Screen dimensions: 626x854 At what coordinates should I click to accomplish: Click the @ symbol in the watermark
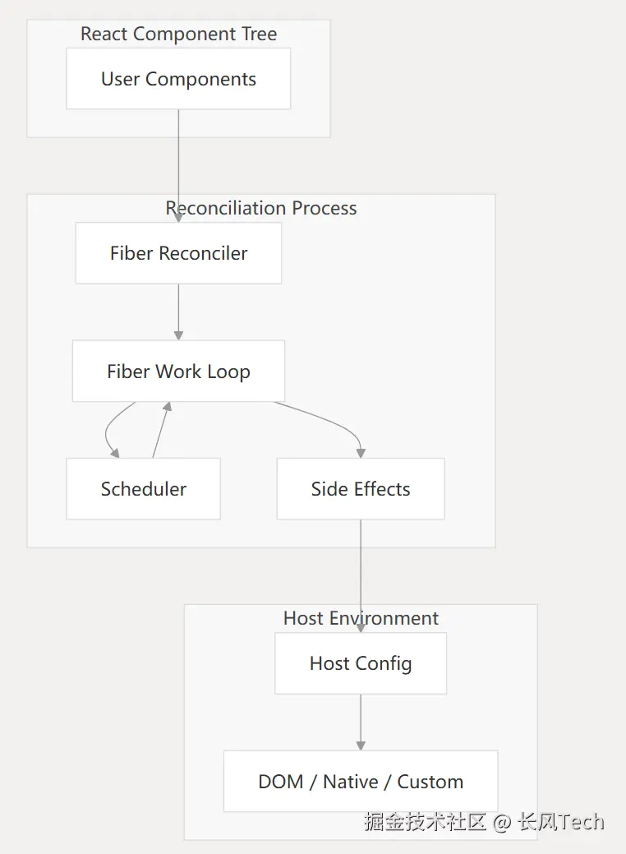click(x=502, y=822)
